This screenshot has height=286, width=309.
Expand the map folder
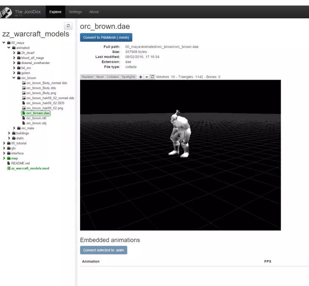click(4, 158)
